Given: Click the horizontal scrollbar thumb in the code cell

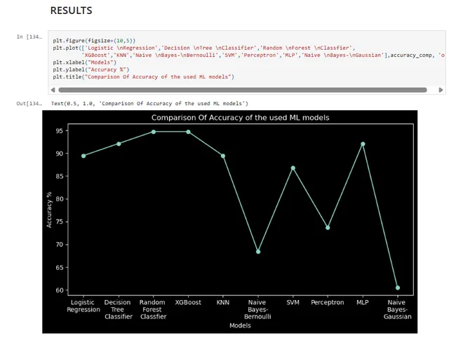Looking at the screenshot, I should (x=243, y=90).
